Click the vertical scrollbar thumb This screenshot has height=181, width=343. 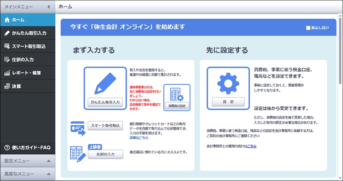pos(340,51)
